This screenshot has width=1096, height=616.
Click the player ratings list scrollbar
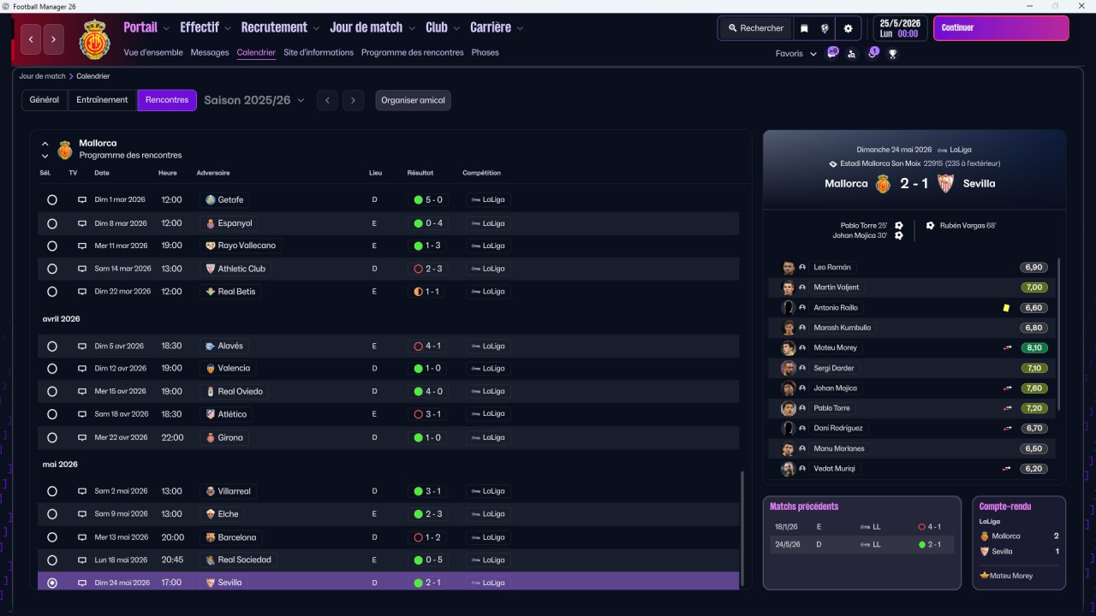[1059, 335]
